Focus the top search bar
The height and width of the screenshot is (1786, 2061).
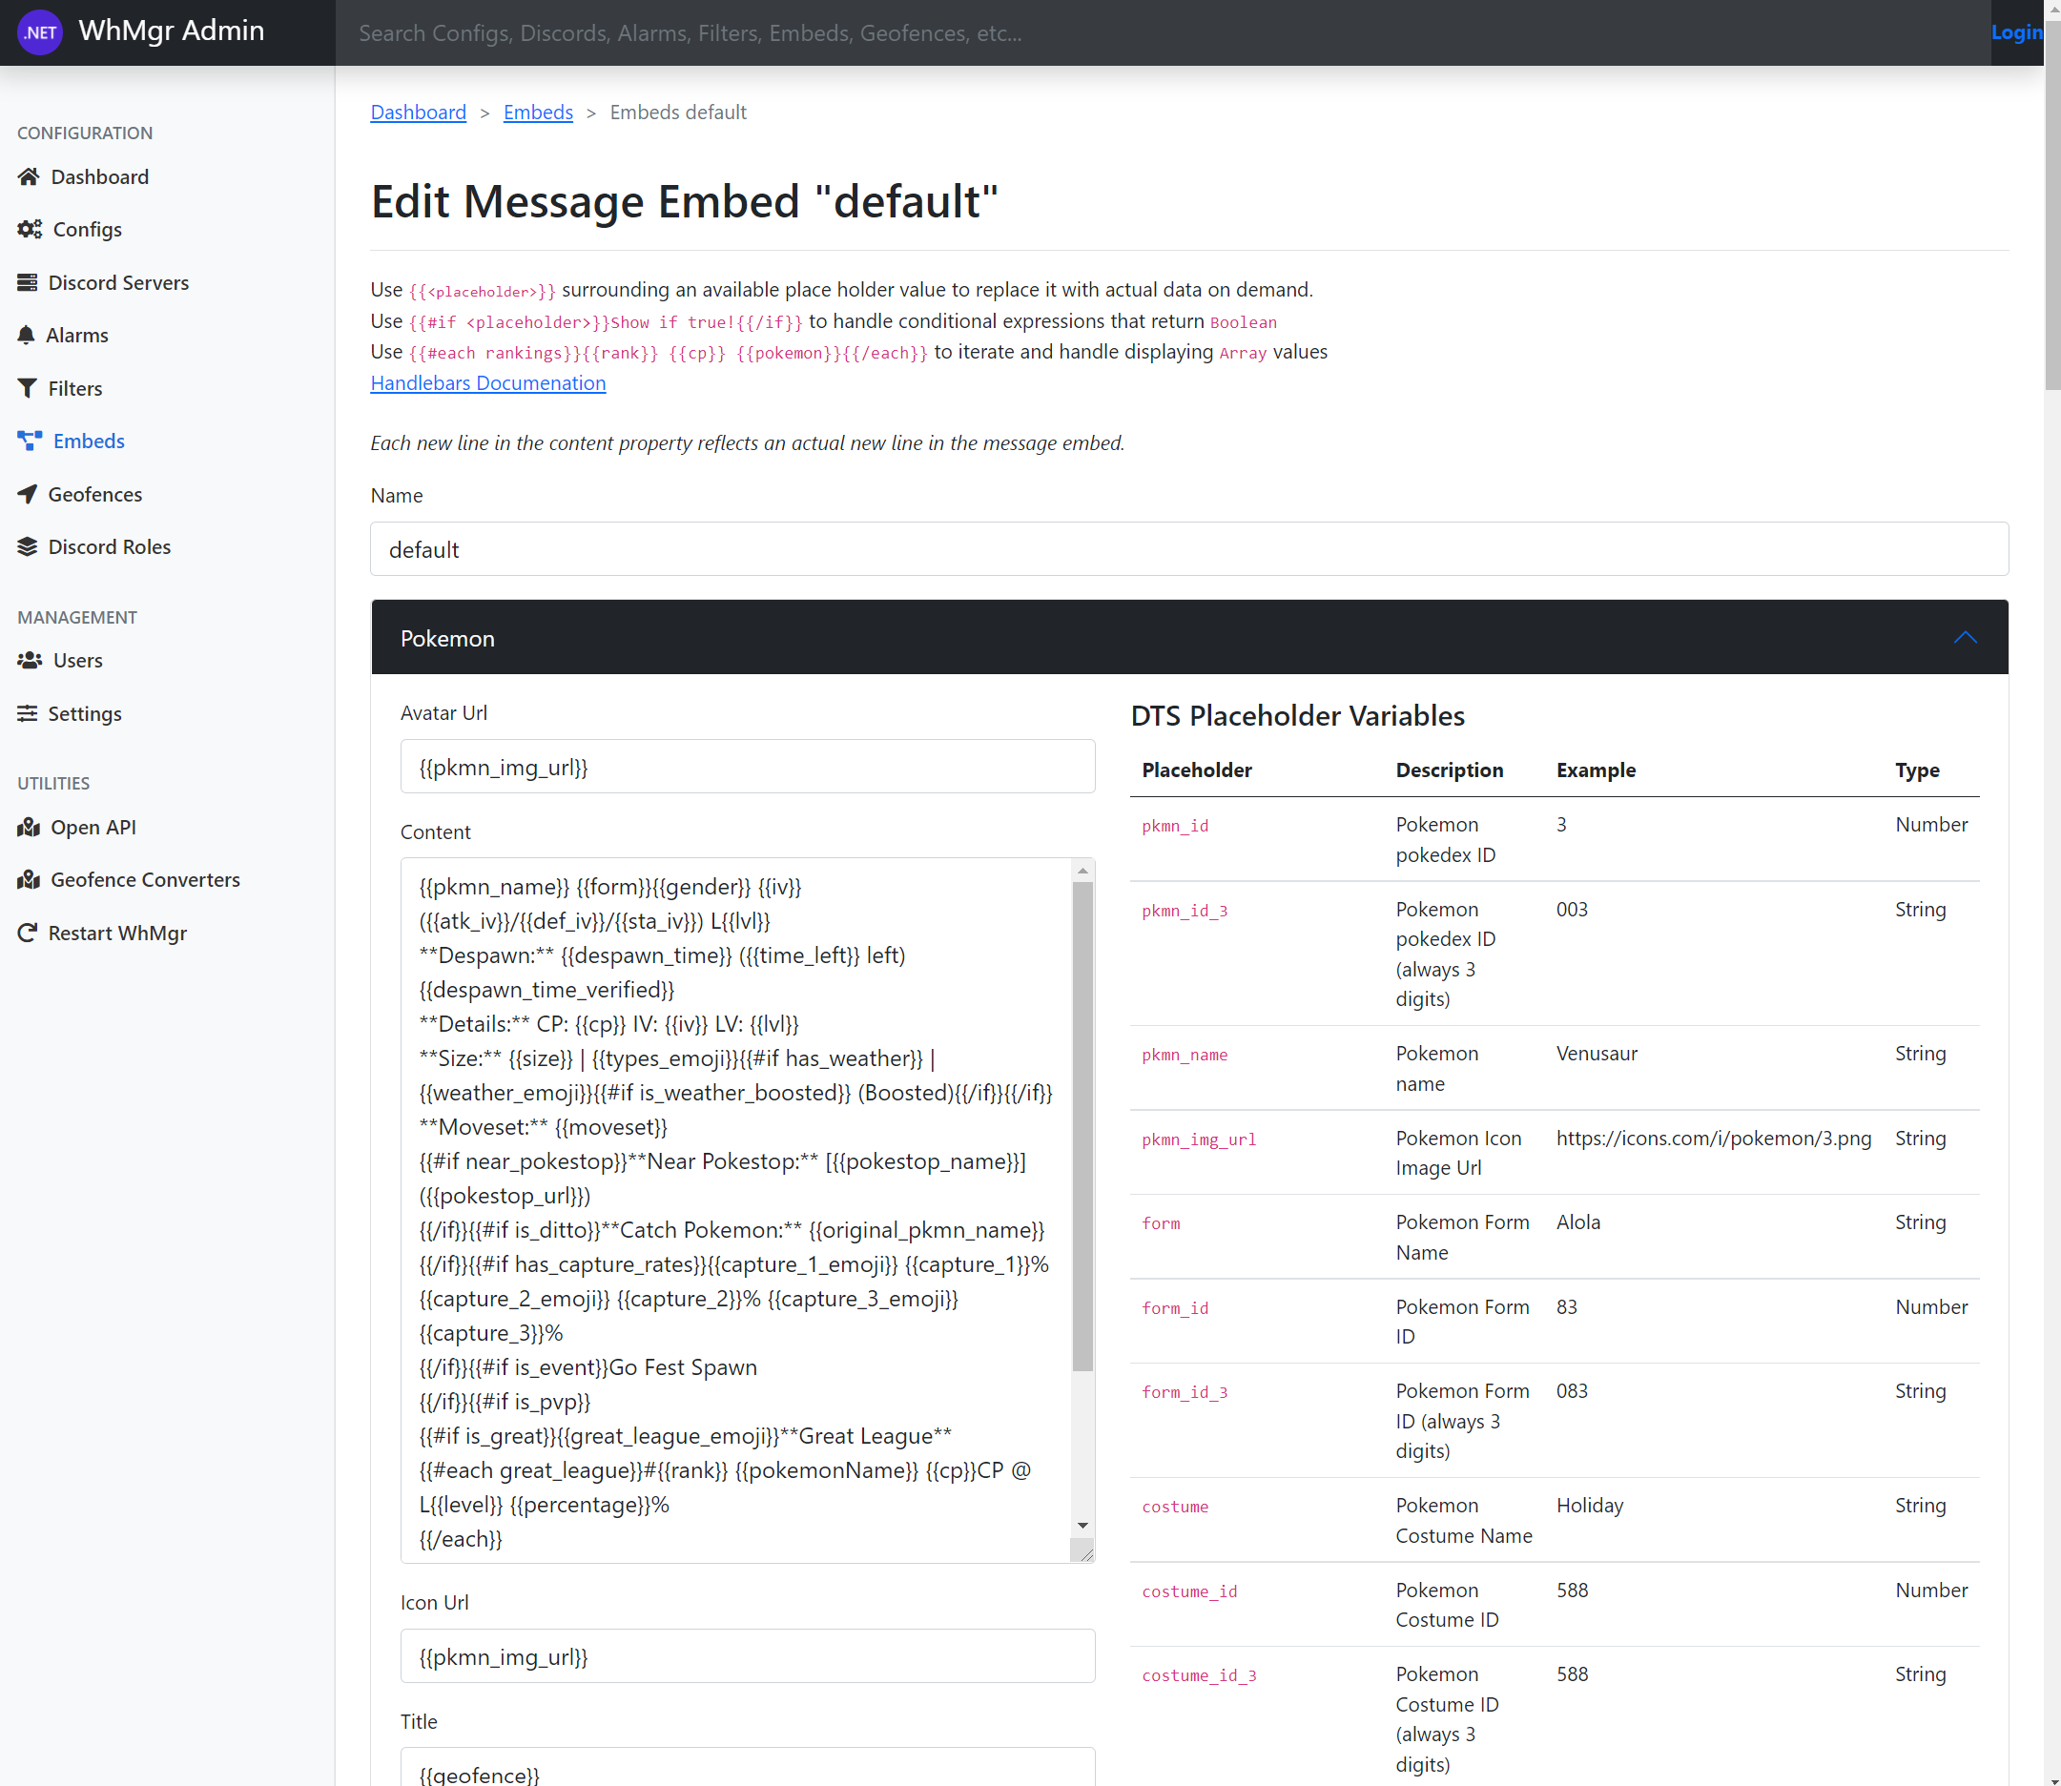[1161, 32]
